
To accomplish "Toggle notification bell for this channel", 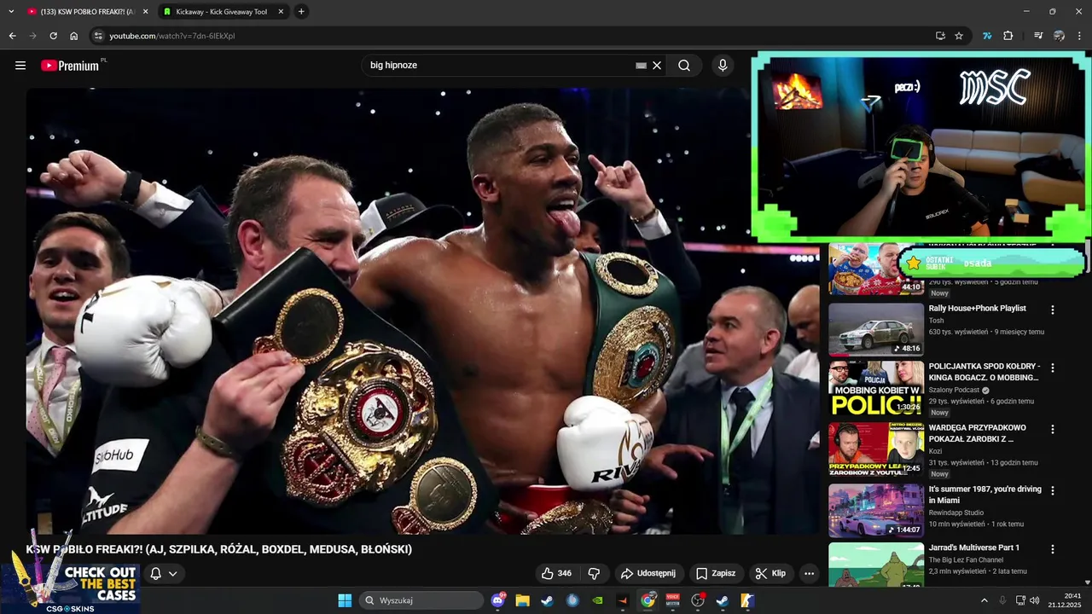I will pyautogui.click(x=155, y=573).
